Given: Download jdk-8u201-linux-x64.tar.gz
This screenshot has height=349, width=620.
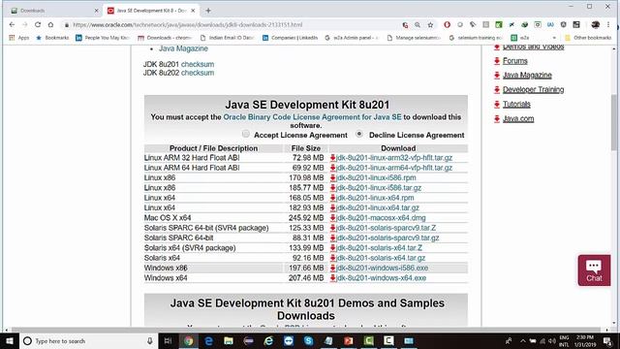Looking at the screenshot, I should point(378,207).
